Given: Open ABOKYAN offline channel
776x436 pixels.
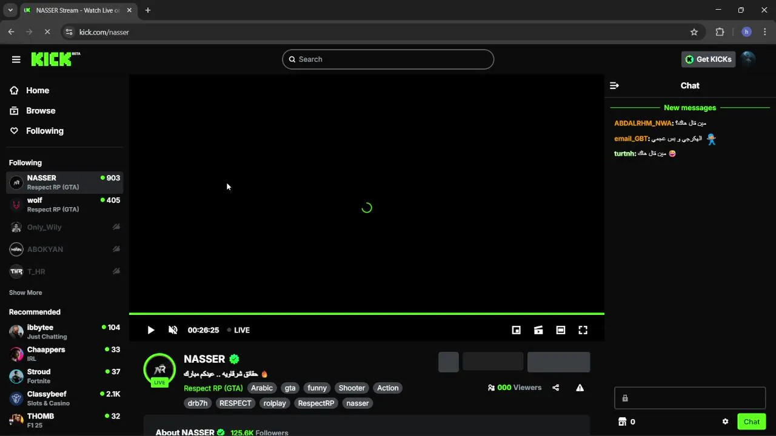Looking at the screenshot, I should [65, 249].
